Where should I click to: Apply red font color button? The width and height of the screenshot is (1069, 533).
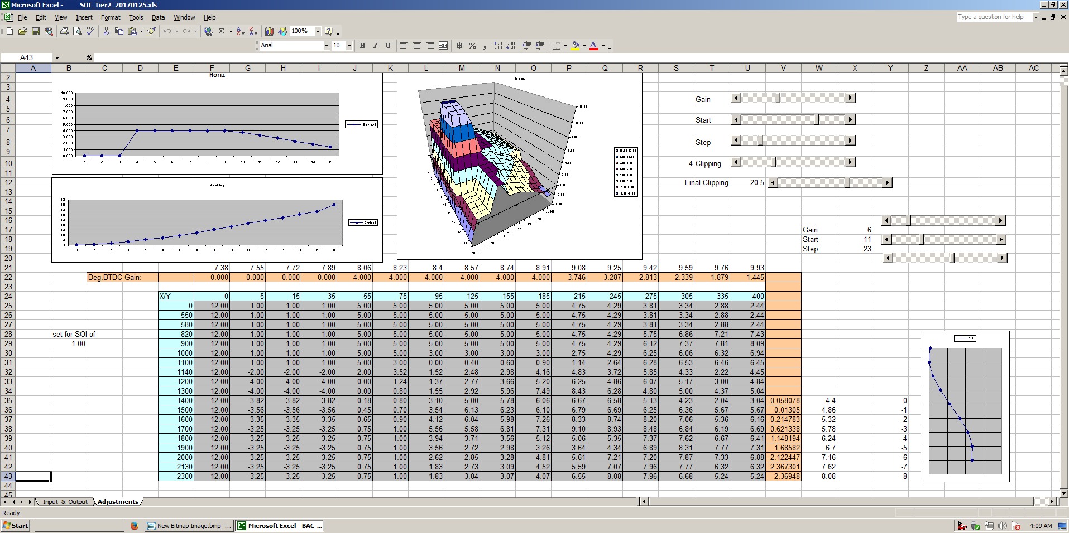[594, 46]
